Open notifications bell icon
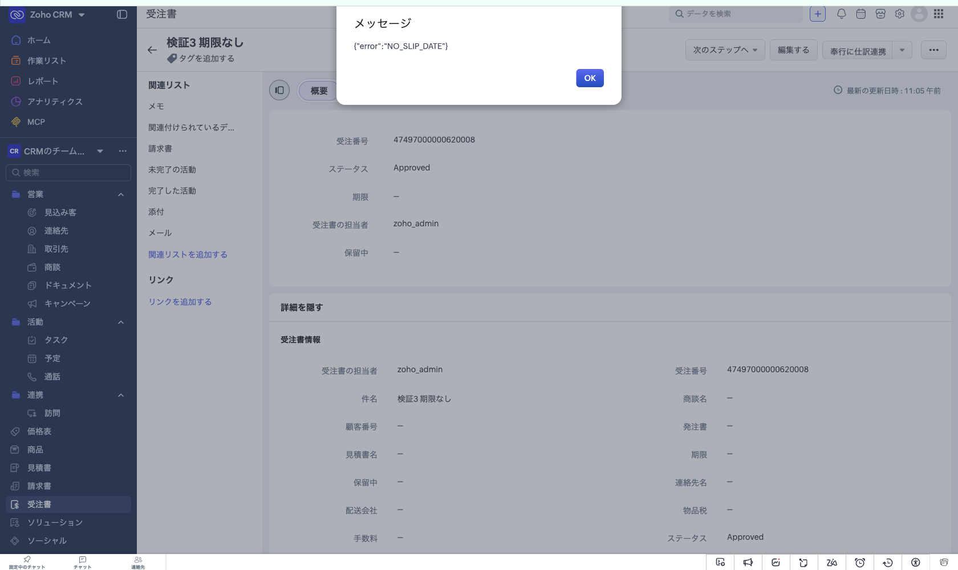 coord(841,14)
